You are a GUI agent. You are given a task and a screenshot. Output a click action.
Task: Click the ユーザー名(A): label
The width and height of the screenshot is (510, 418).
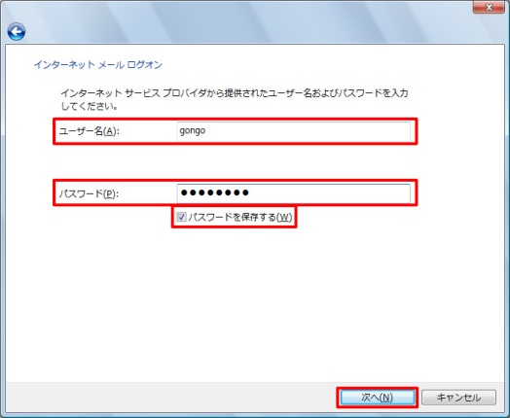click(90, 131)
